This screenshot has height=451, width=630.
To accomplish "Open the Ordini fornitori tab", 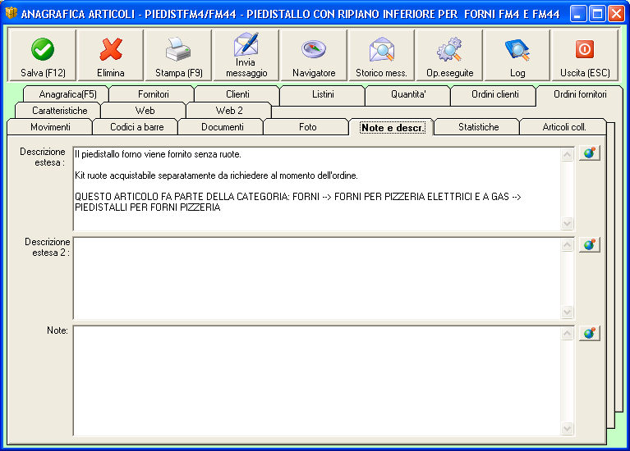I will pyautogui.click(x=580, y=94).
